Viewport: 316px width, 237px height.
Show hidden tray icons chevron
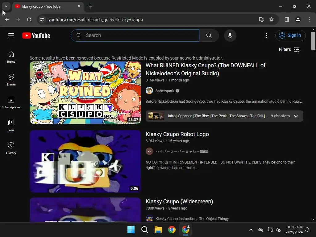pyautogui.click(x=251, y=230)
